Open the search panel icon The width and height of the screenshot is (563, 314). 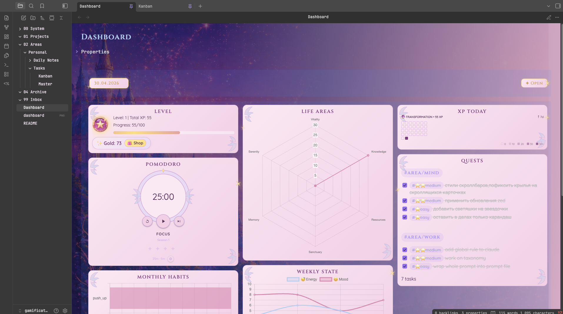pyautogui.click(x=31, y=6)
